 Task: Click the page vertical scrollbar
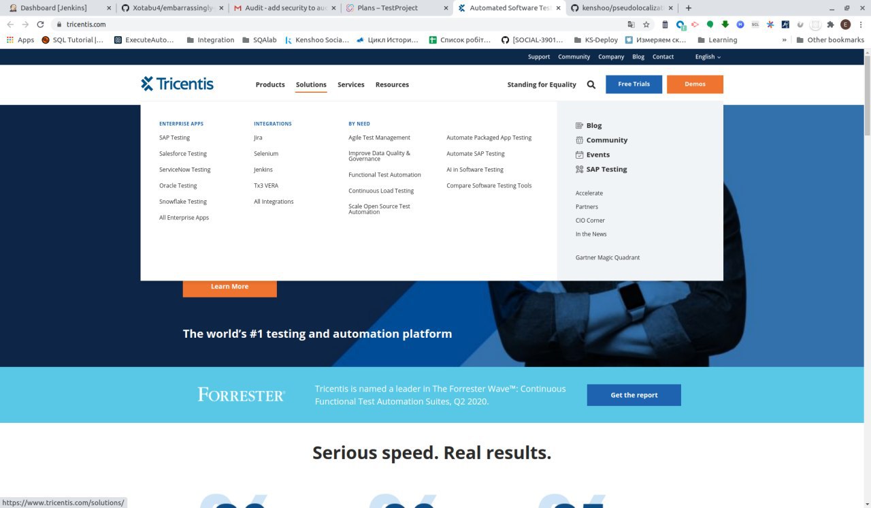click(867, 95)
